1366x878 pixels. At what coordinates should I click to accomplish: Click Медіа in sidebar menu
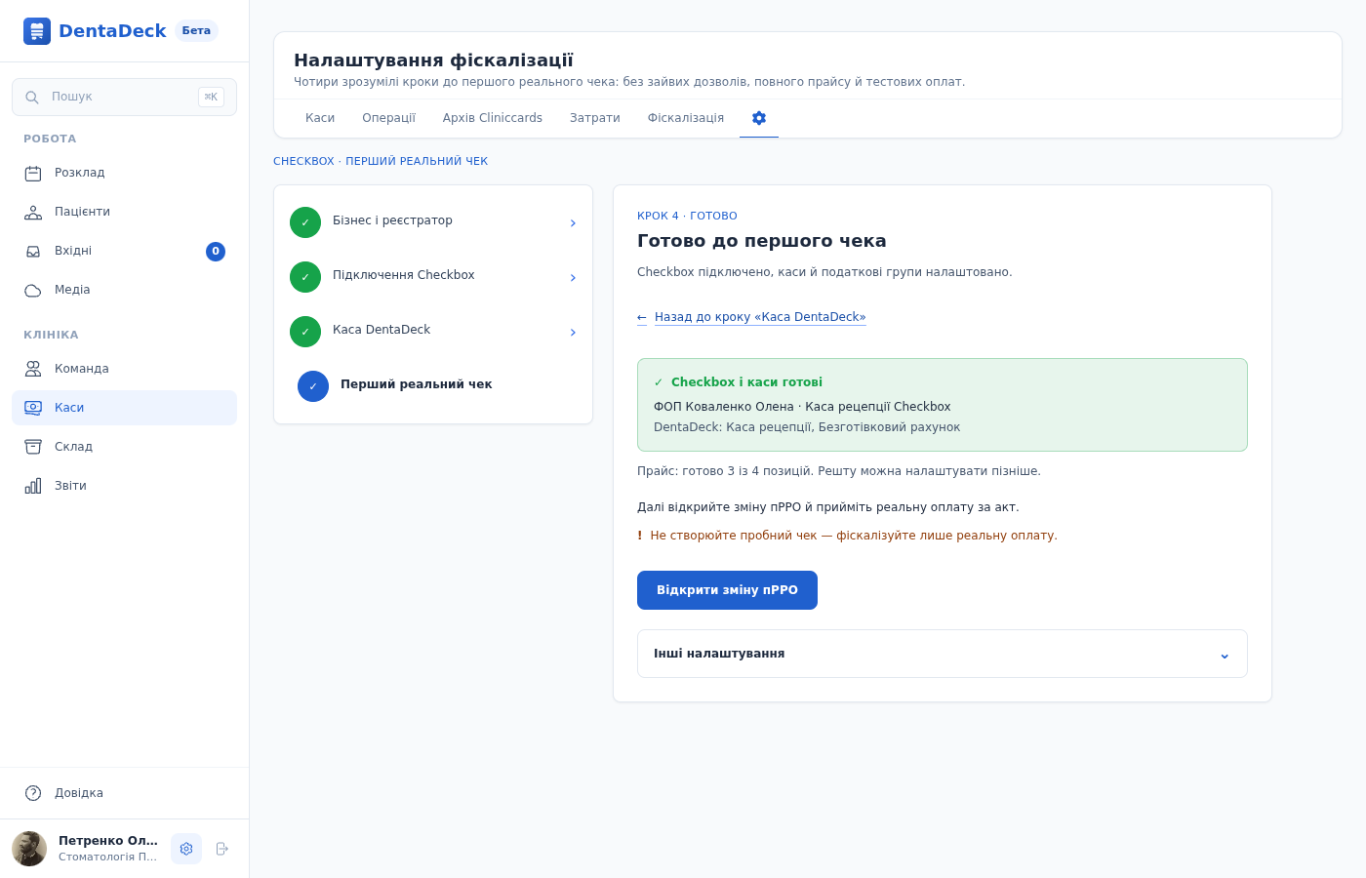coord(124,291)
